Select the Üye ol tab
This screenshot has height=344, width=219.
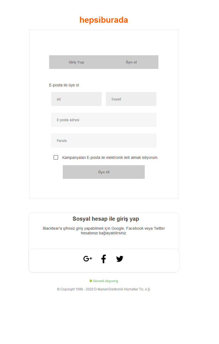[x=131, y=62]
